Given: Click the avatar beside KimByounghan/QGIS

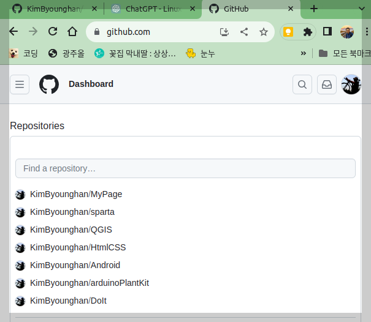Looking at the screenshot, I should tap(20, 230).
